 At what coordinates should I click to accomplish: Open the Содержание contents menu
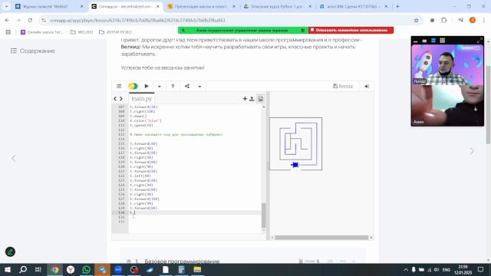(32, 51)
